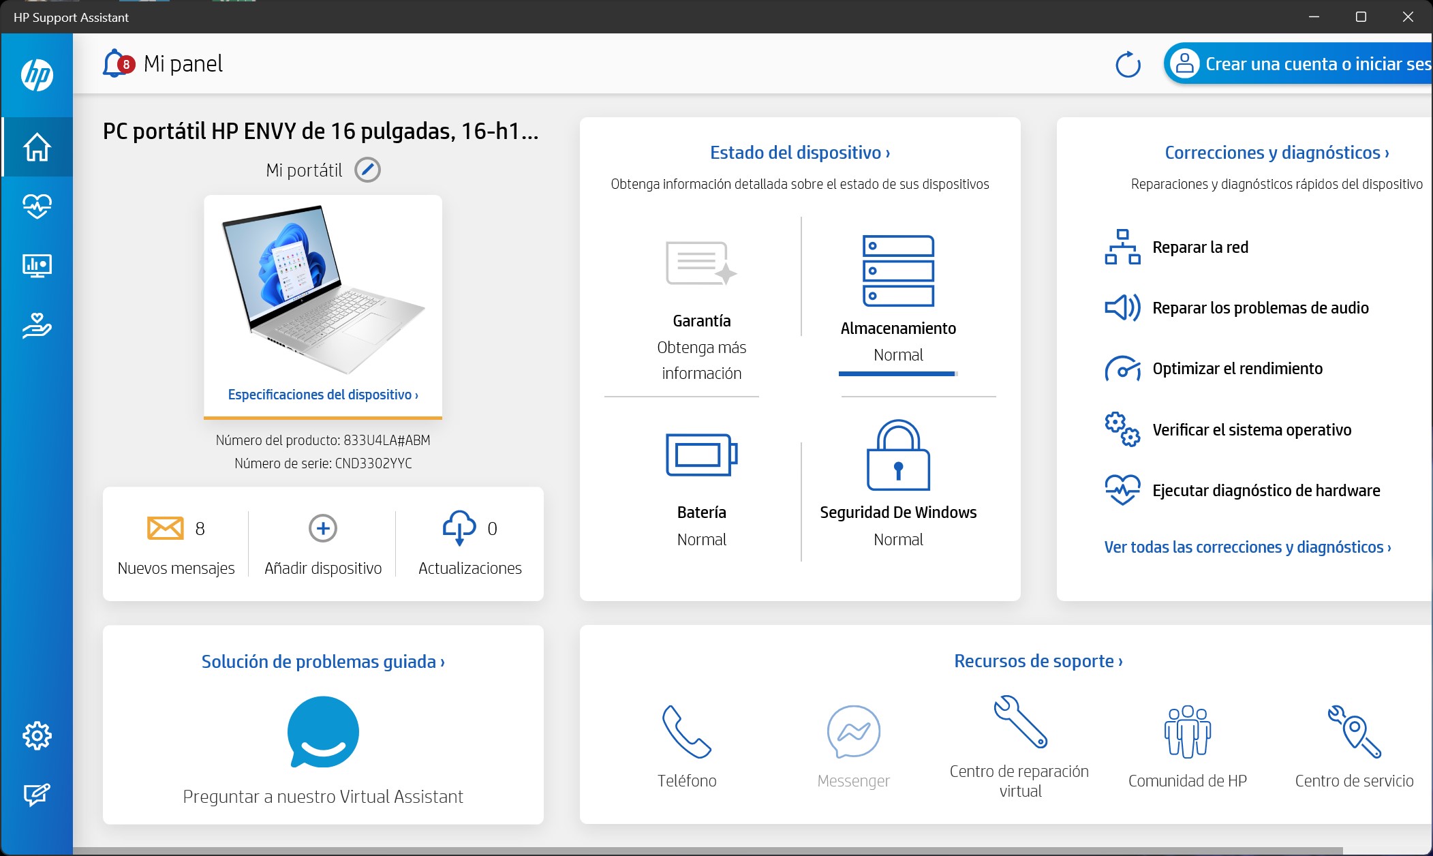This screenshot has height=856, width=1433.
Task: Click the Teléfono phone icon
Action: click(686, 731)
